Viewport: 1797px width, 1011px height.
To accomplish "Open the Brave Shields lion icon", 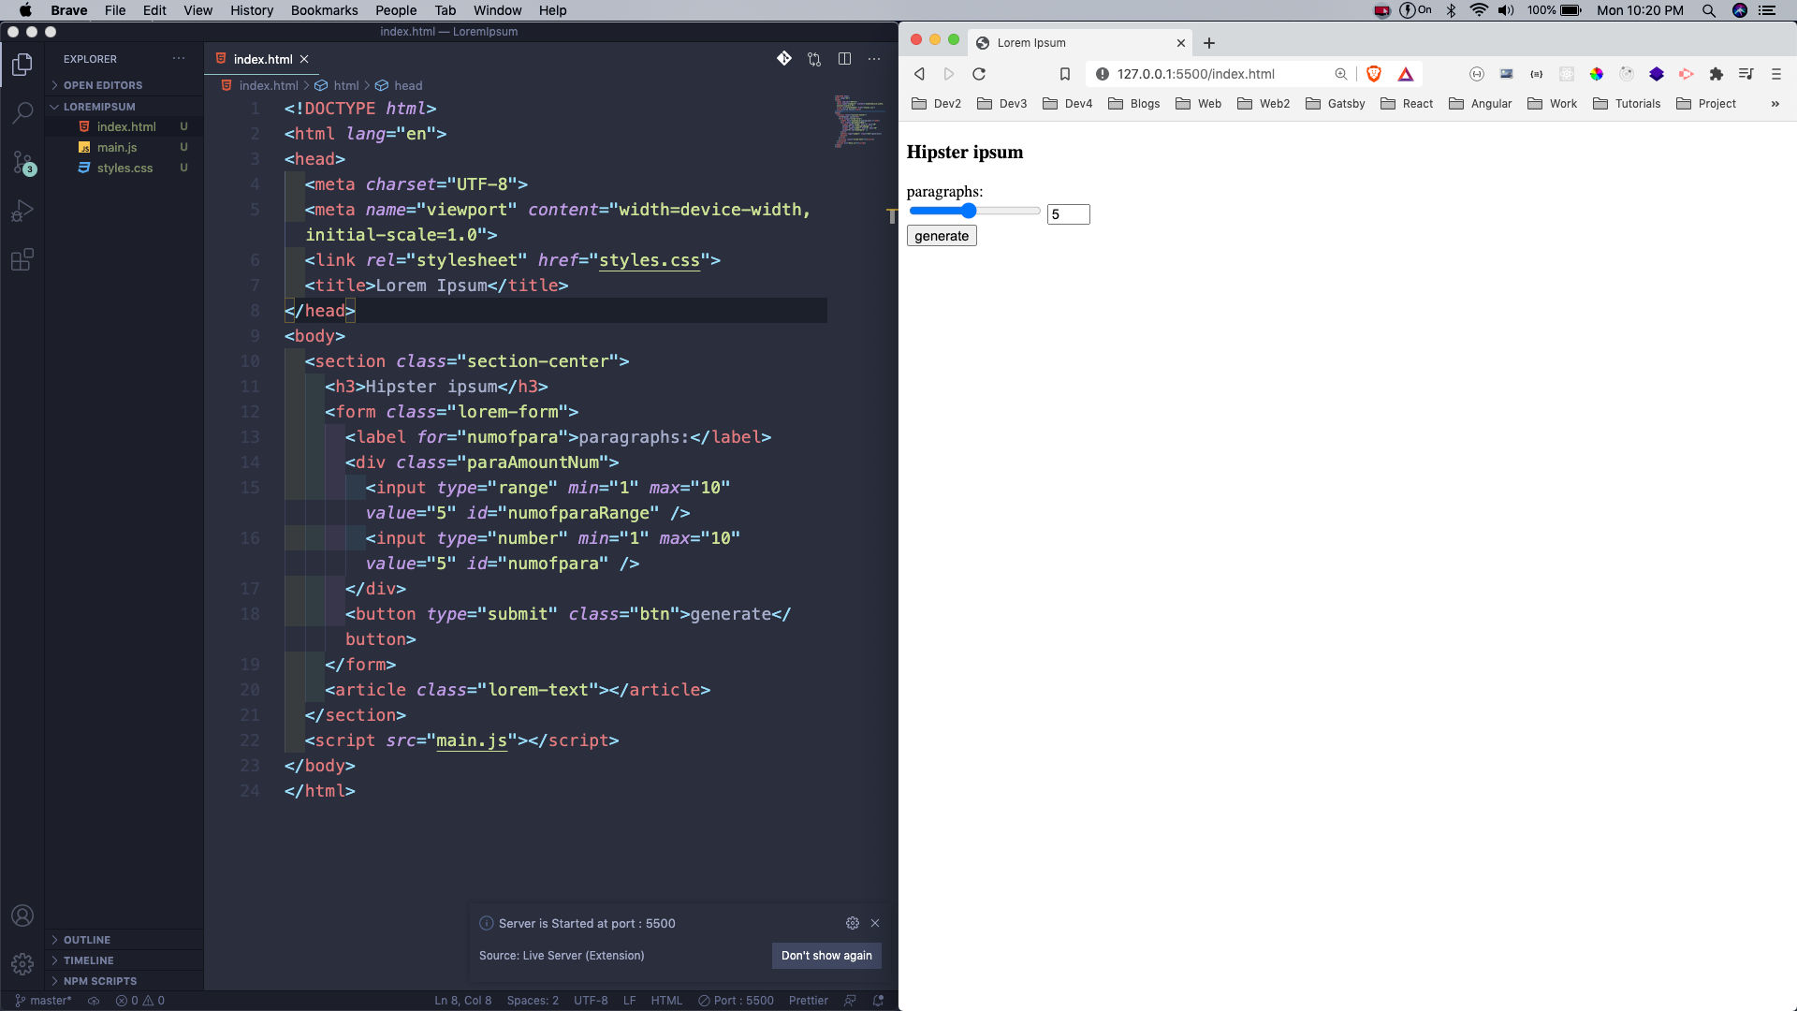I will [x=1374, y=74].
